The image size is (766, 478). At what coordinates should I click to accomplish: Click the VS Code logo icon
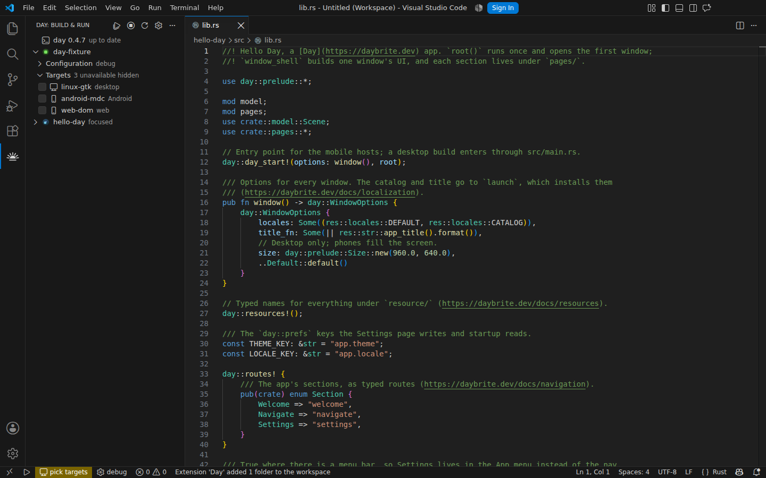click(10, 8)
